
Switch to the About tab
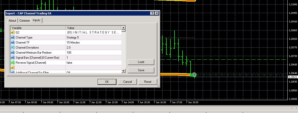[12, 20]
